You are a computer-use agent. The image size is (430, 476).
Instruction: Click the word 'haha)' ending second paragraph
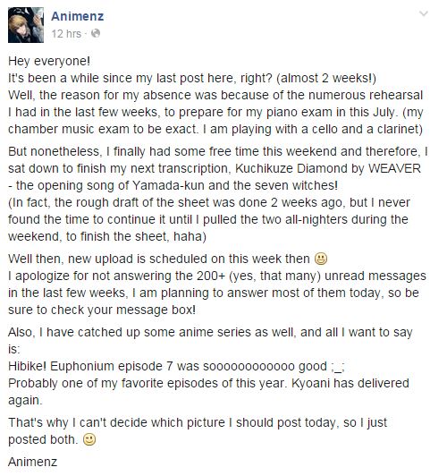(x=190, y=236)
